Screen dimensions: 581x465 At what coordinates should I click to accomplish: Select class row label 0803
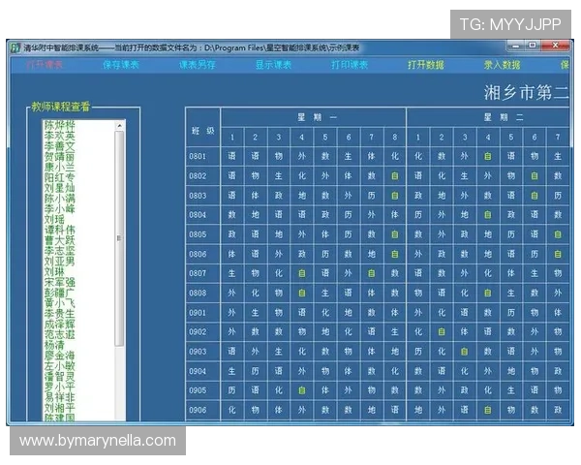tap(198, 196)
